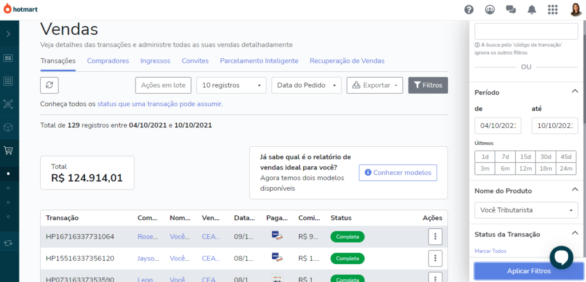Click the Conhecer modelos button
This screenshot has width=586, height=282.
398,172
